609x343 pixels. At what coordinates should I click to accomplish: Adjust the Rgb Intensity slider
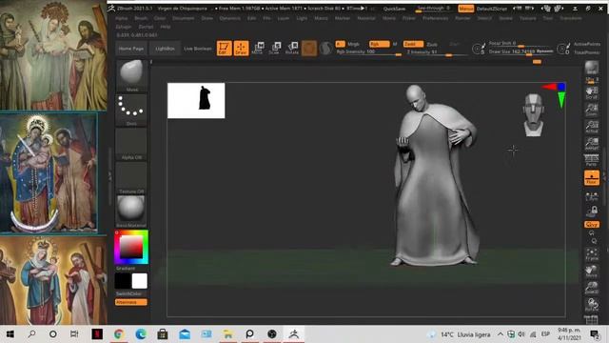click(369, 52)
